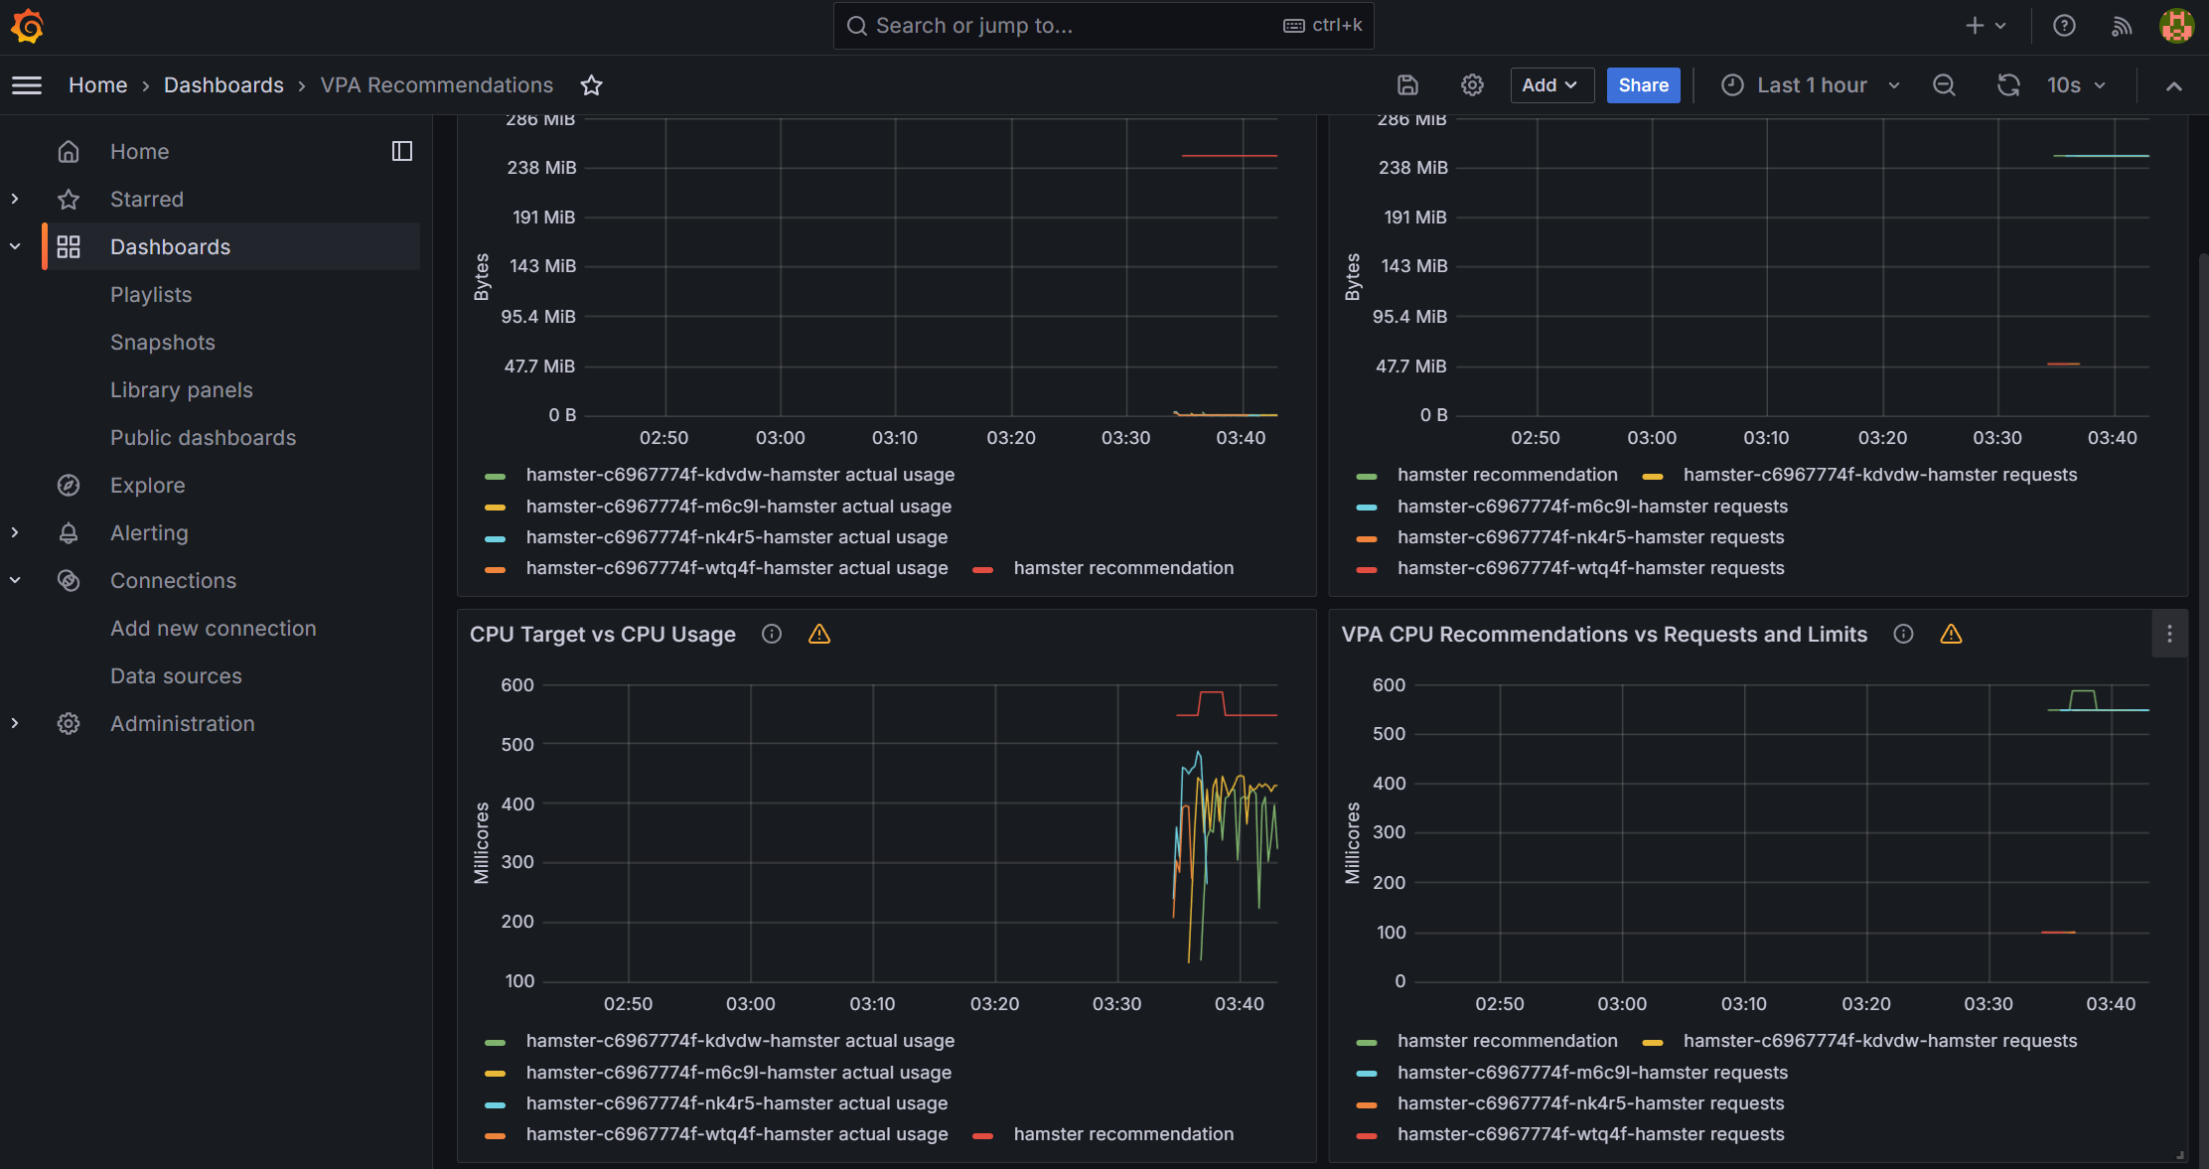
Task: Go to Dashboards breadcrumb link
Action: click(x=223, y=85)
